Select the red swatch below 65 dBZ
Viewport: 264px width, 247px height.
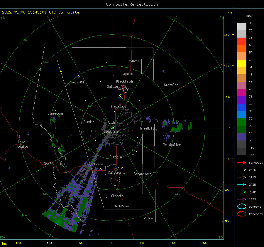tap(242, 41)
